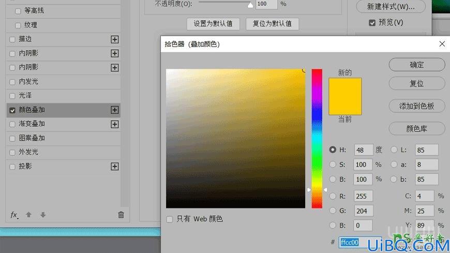The height and width of the screenshot is (253, 450).
Task: Select the 图案叠加 style row label
Action: 32,138
